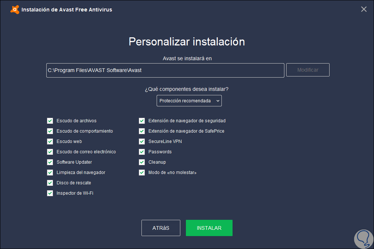The width and height of the screenshot is (374, 249).
Task: Click the "Avast se instalará en" label
Action: [187, 59]
